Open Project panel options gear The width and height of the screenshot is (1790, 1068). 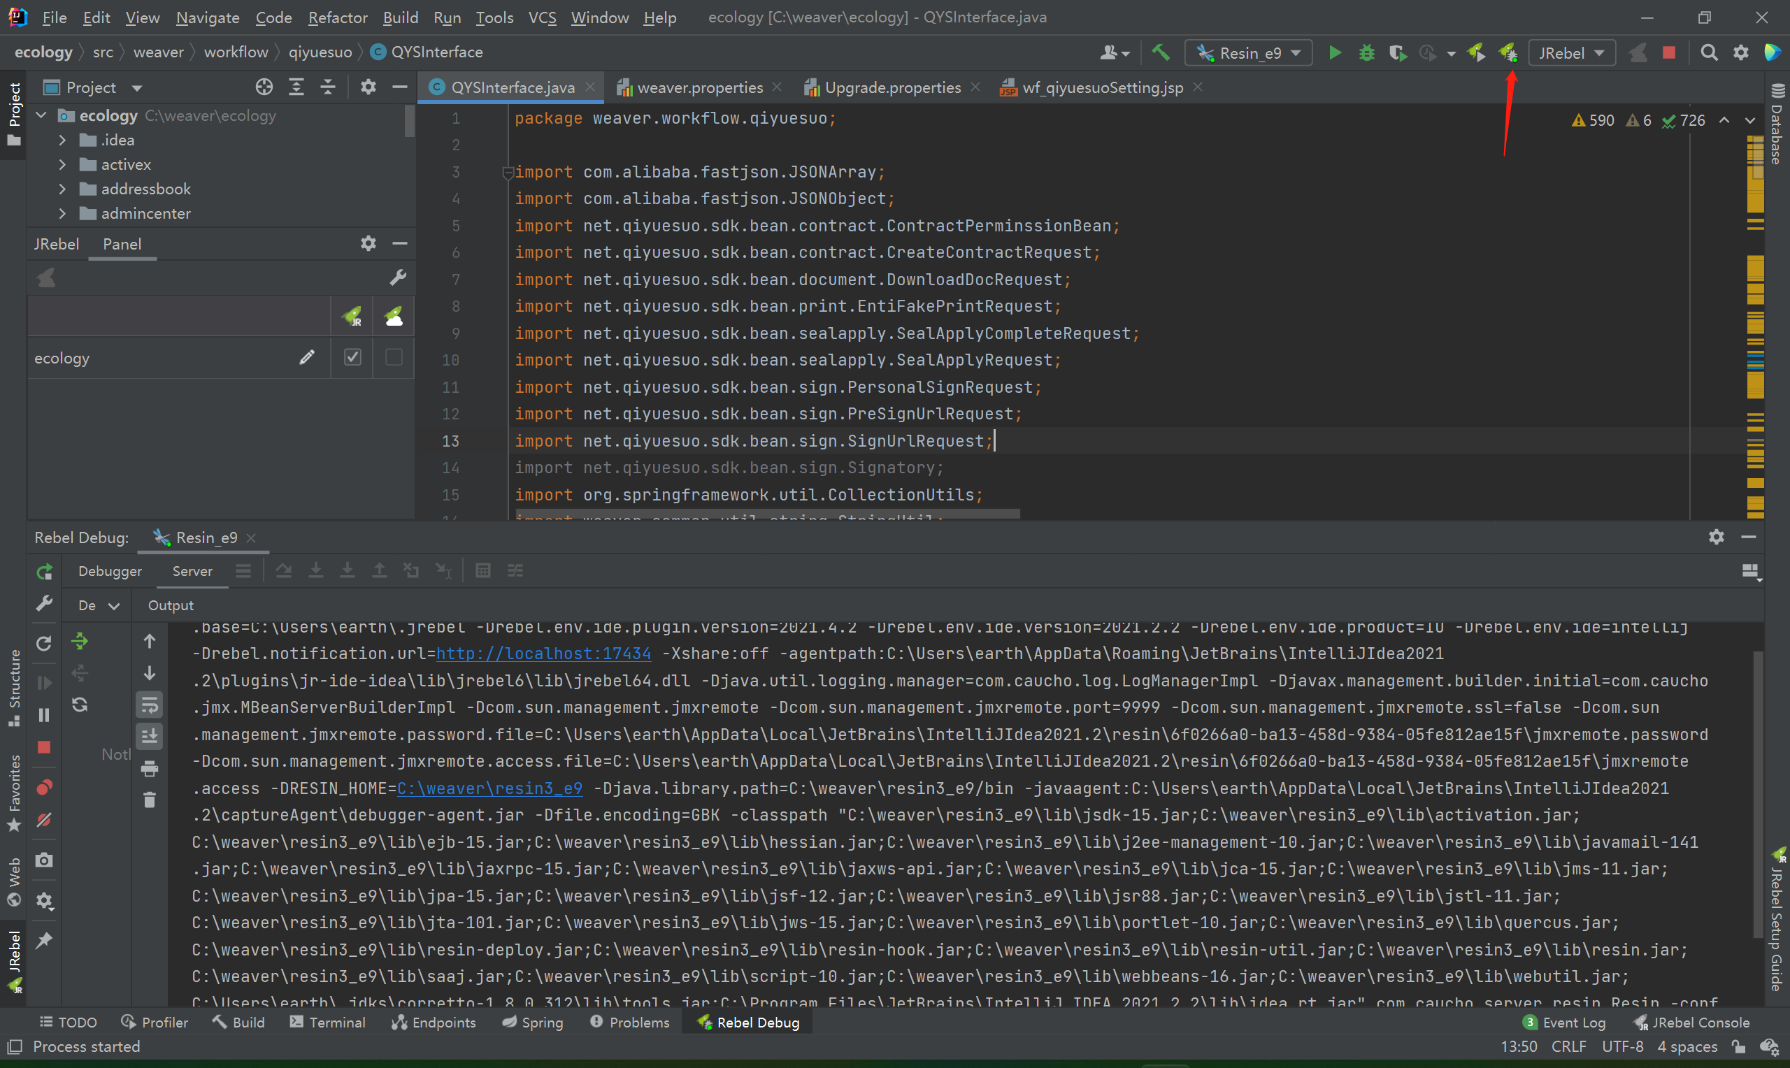click(x=368, y=87)
